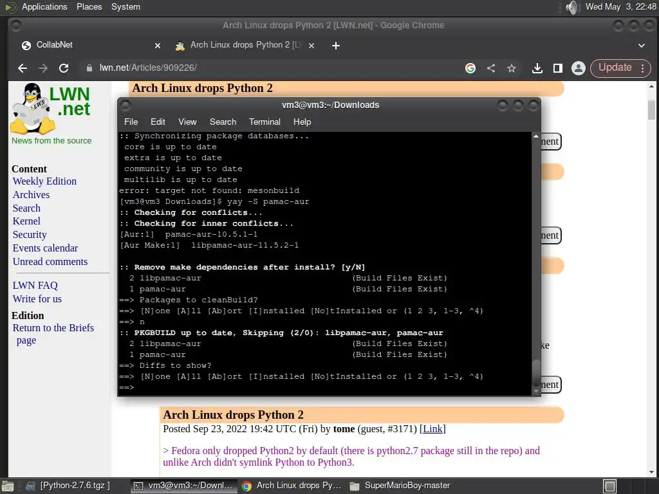Viewport: 659px width, 494px height.
Task: Open terminal Edit menu
Action: coord(158,122)
